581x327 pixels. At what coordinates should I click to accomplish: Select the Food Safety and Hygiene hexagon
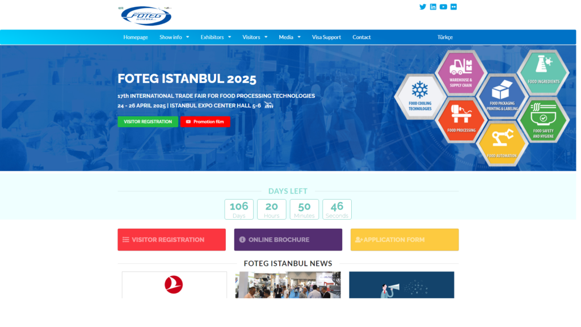click(x=543, y=120)
